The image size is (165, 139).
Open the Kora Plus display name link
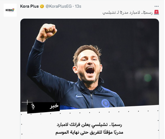(29, 6)
